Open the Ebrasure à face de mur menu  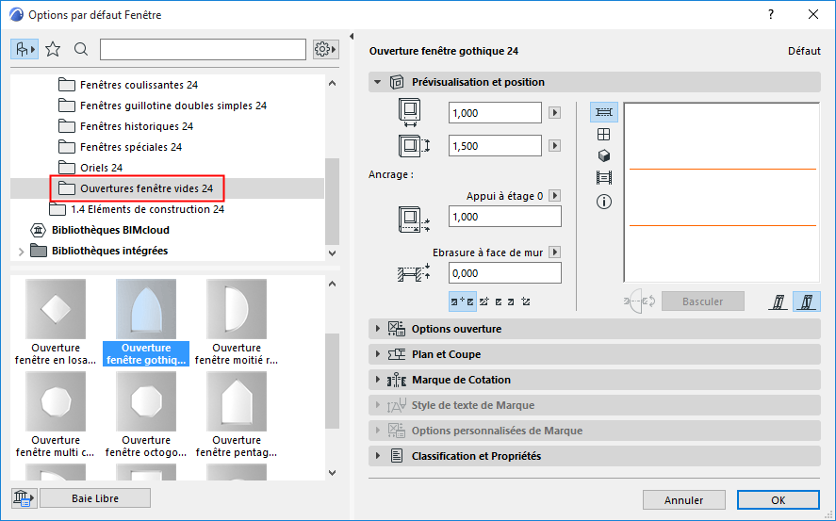click(x=554, y=252)
